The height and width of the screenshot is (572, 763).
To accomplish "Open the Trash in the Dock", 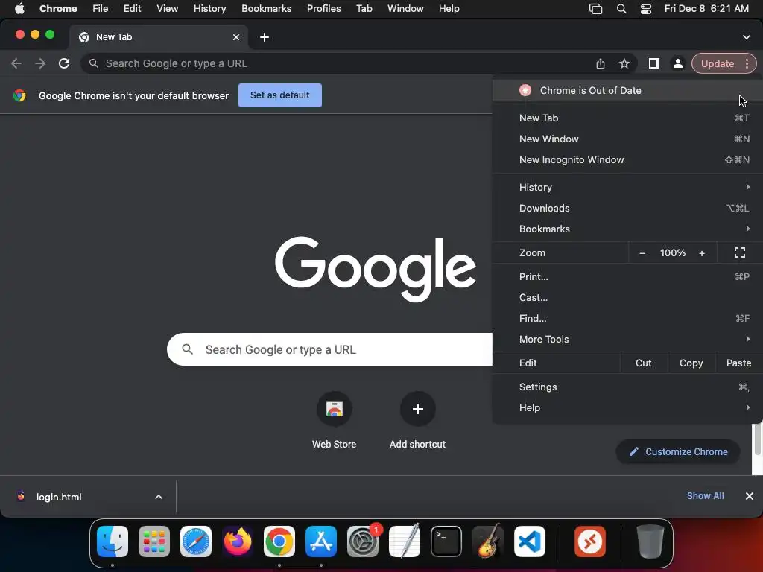I will click(x=650, y=541).
